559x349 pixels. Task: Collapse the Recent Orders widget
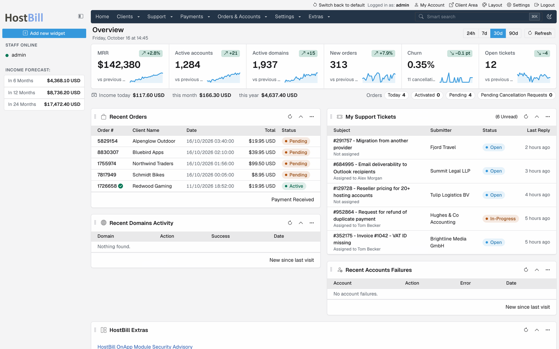(301, 117)
